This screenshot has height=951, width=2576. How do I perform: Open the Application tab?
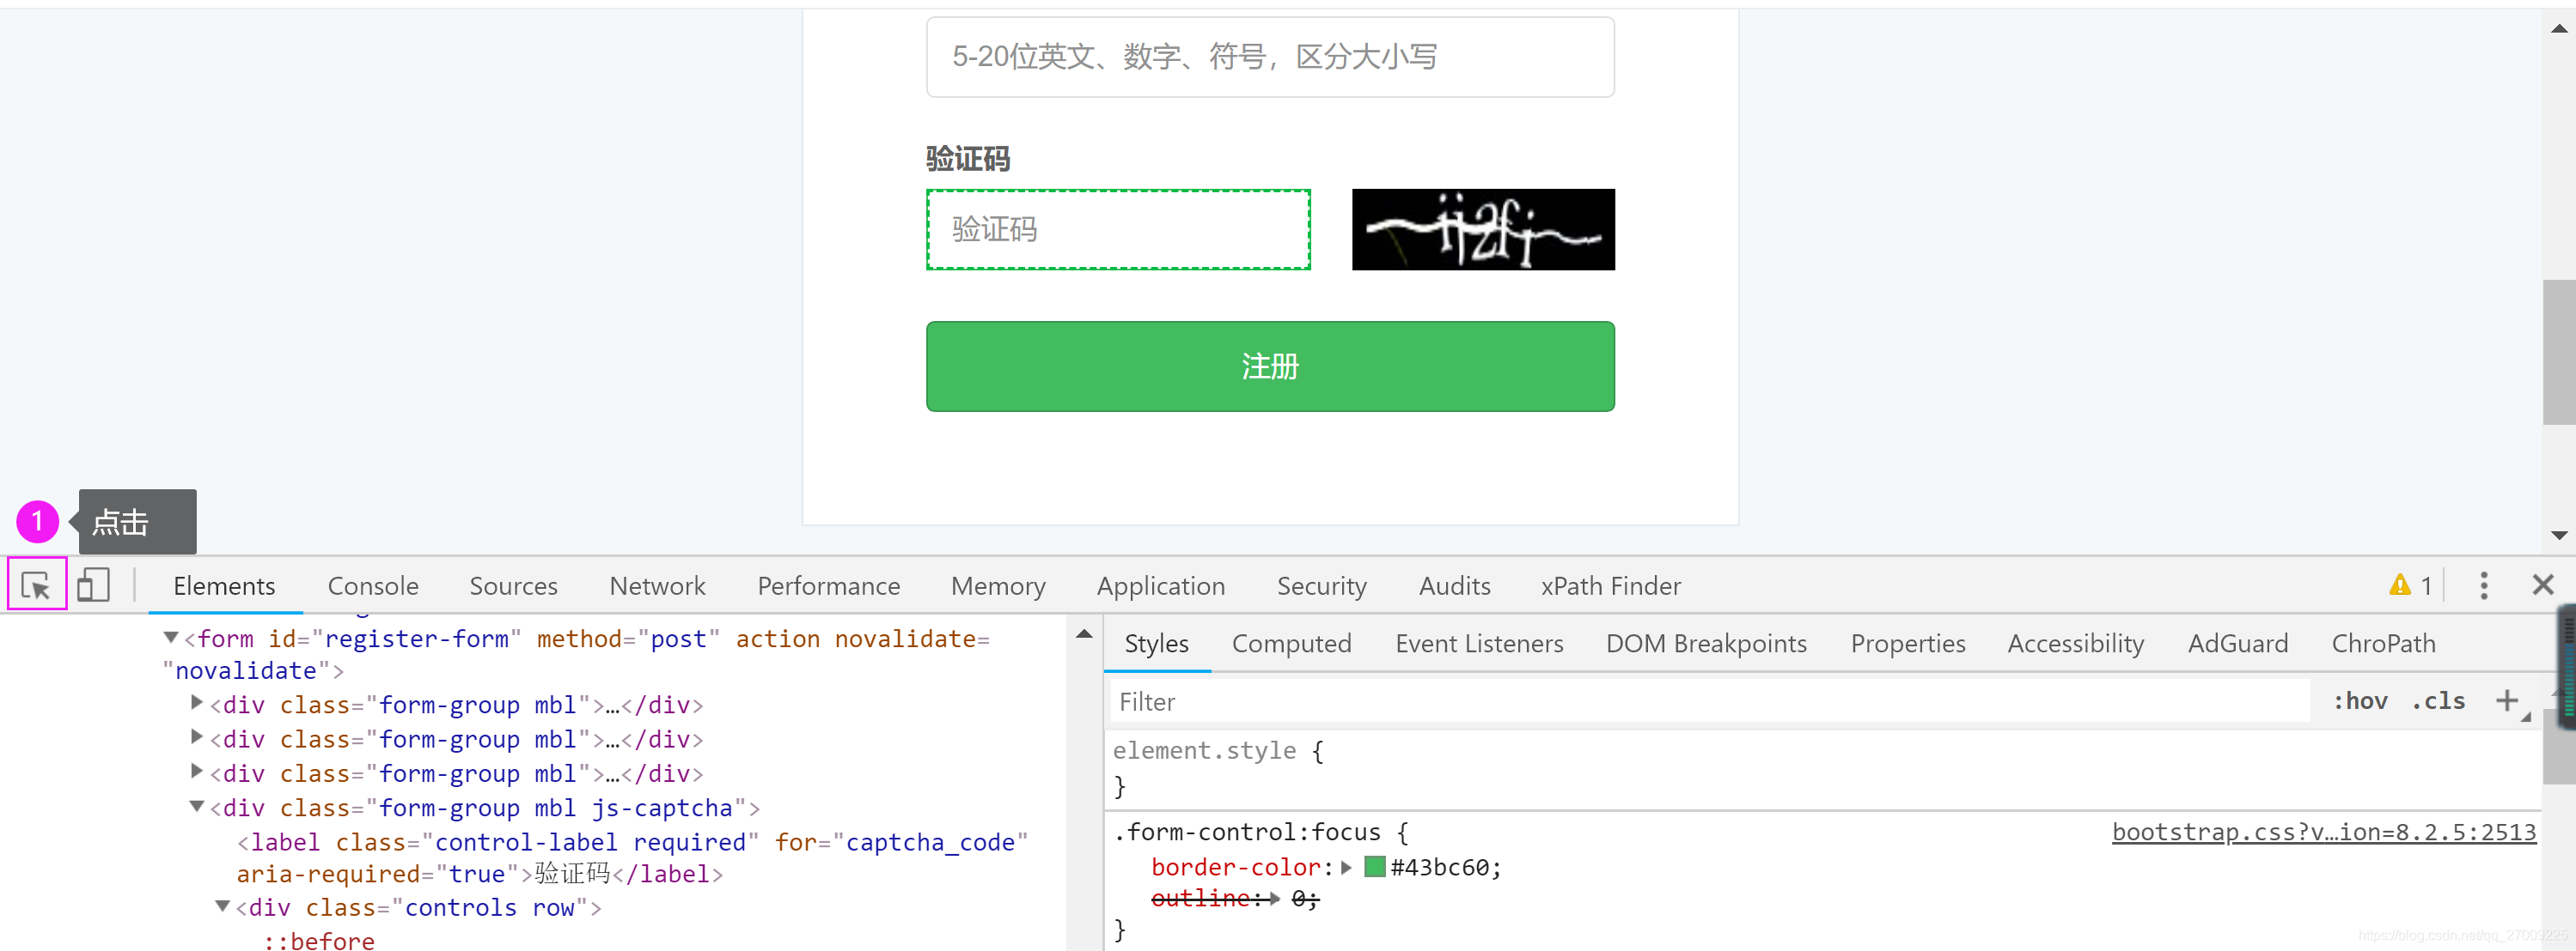(1160, 586)
